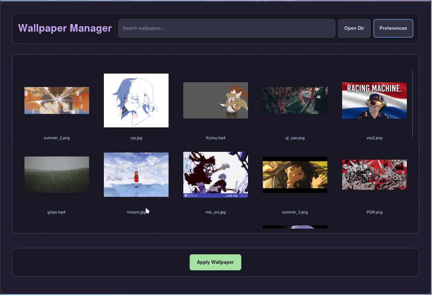Click the Search wallpapers input field
The height and width of the screenshot is (295, 432).
coord(227,28)
